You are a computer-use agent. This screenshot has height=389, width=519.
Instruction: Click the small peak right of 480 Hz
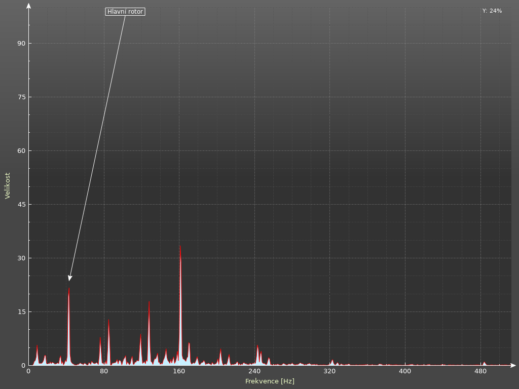(x=484, y=363)
